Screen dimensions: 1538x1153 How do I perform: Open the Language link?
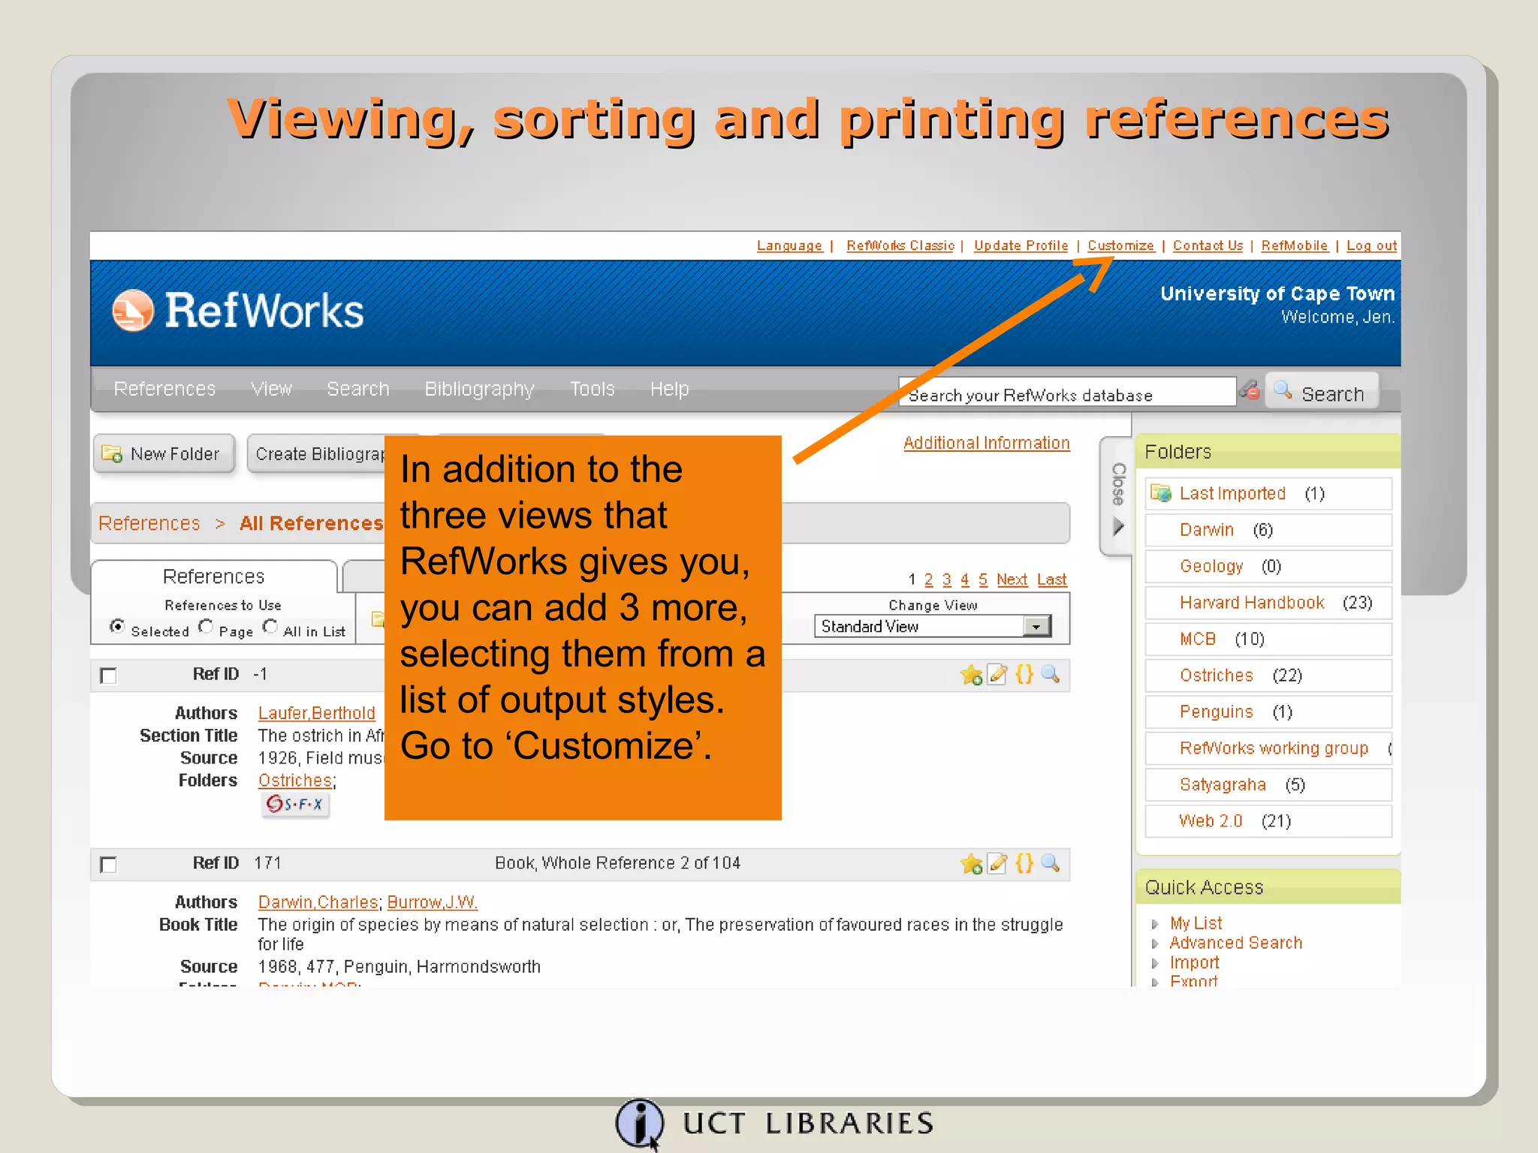pyautogui.click(x=789, y=245)
